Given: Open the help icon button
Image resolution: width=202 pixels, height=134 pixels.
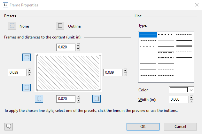Looking at the screenshot, I should click(x=8, y=126).
